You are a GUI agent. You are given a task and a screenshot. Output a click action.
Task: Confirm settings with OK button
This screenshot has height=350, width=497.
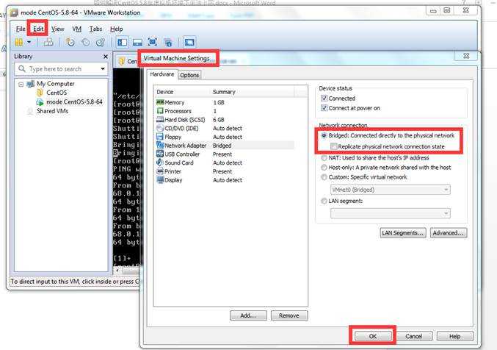pos(373,336)
